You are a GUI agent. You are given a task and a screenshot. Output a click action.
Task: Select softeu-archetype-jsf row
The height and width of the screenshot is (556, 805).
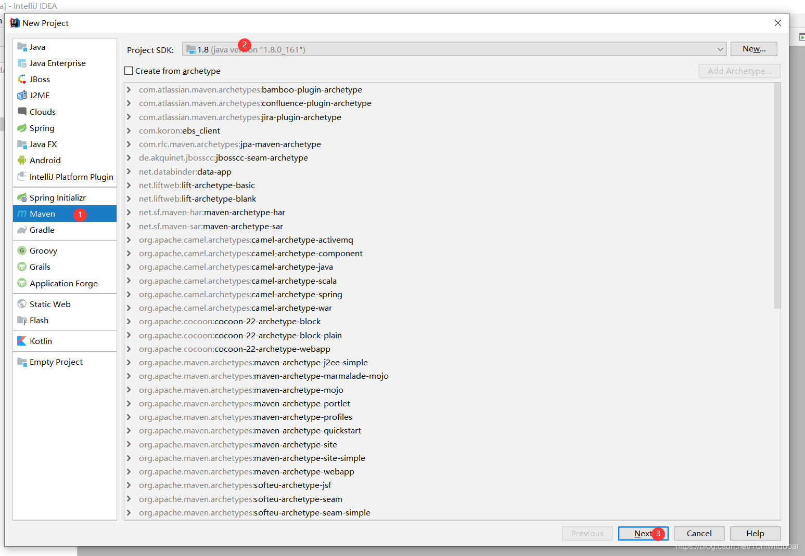(449, 485)
